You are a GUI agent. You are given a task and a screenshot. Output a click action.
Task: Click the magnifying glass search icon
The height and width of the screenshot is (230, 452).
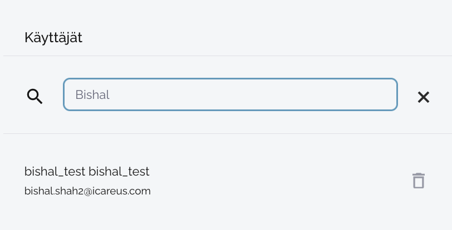pyautogui.click(x=35, y=97)
